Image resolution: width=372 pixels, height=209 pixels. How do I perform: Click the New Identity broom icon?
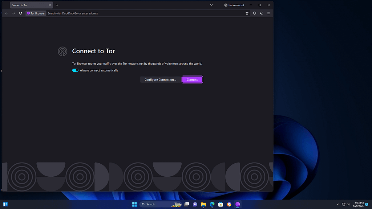[262, 13]
